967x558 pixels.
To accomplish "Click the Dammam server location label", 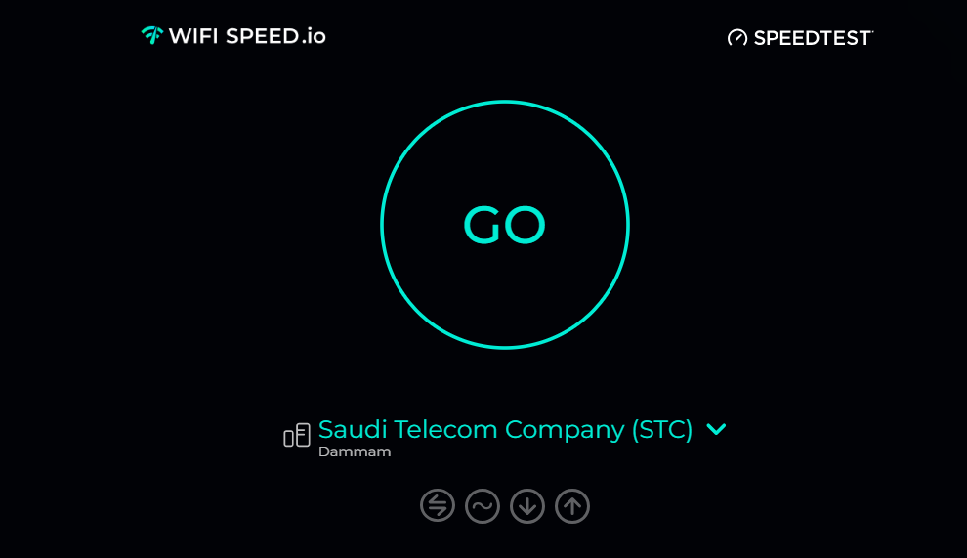I will [355, 452].
